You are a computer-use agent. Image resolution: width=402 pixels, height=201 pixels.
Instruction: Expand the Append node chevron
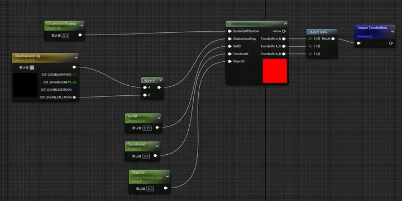(x=161, y=80)
